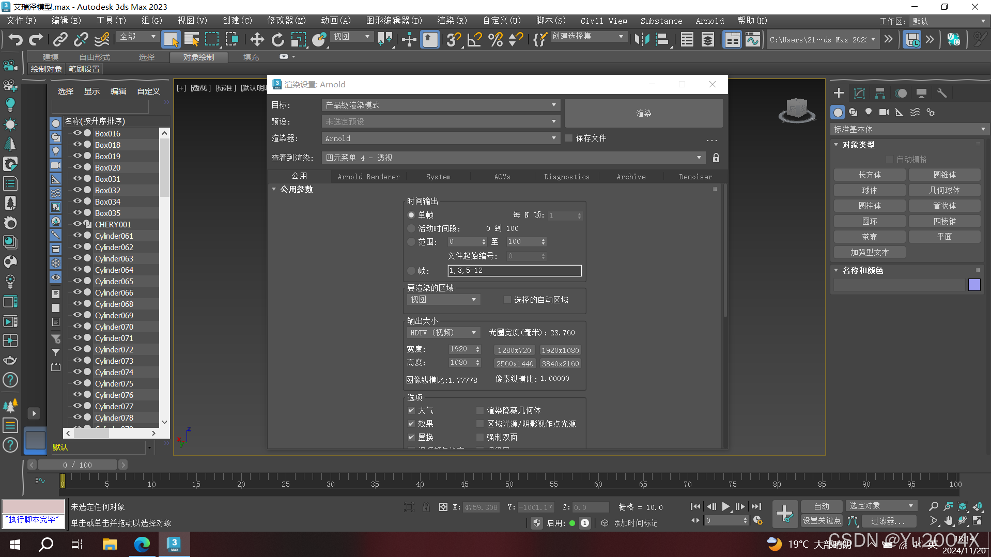
Task: Click the Render button
Action: point(644,113)
